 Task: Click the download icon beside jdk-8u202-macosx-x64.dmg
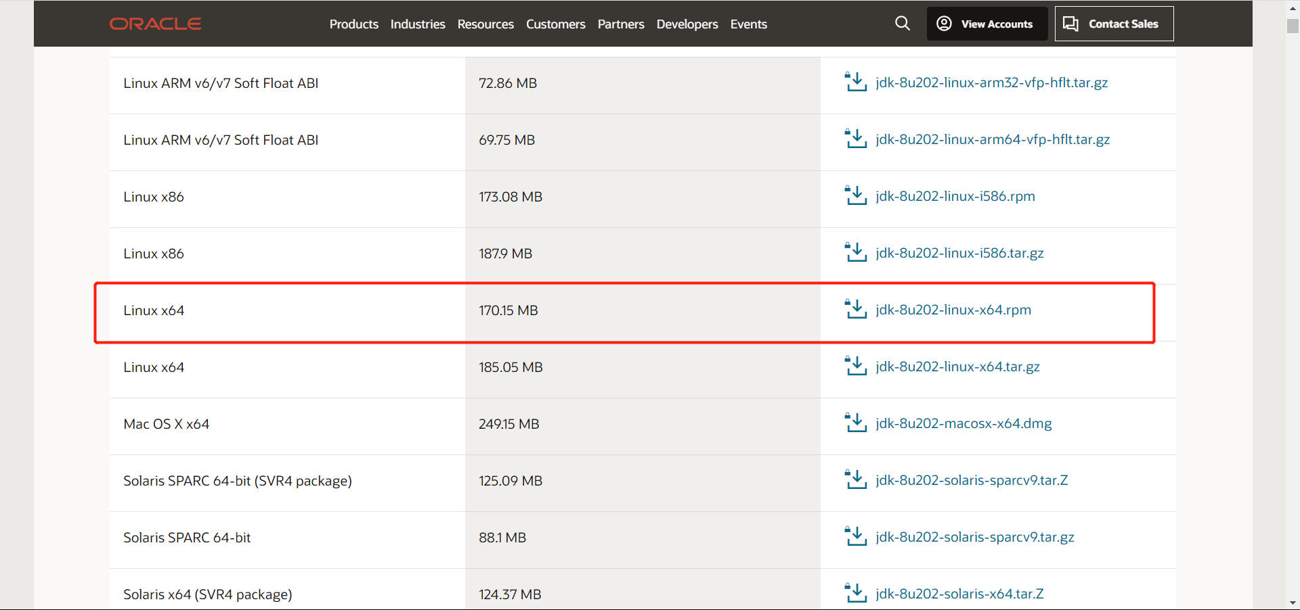[855, 423]
